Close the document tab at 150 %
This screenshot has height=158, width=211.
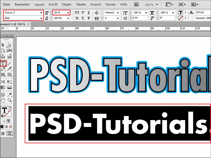pos(28,24)
